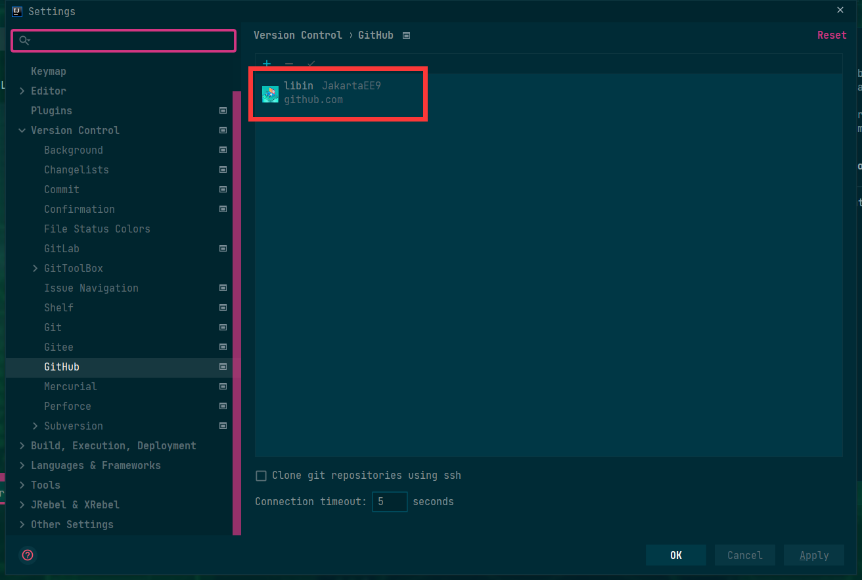Screen dimensions: 862x580
Task: Click project icon next to Version Control
Action: (x=223, y=130)
